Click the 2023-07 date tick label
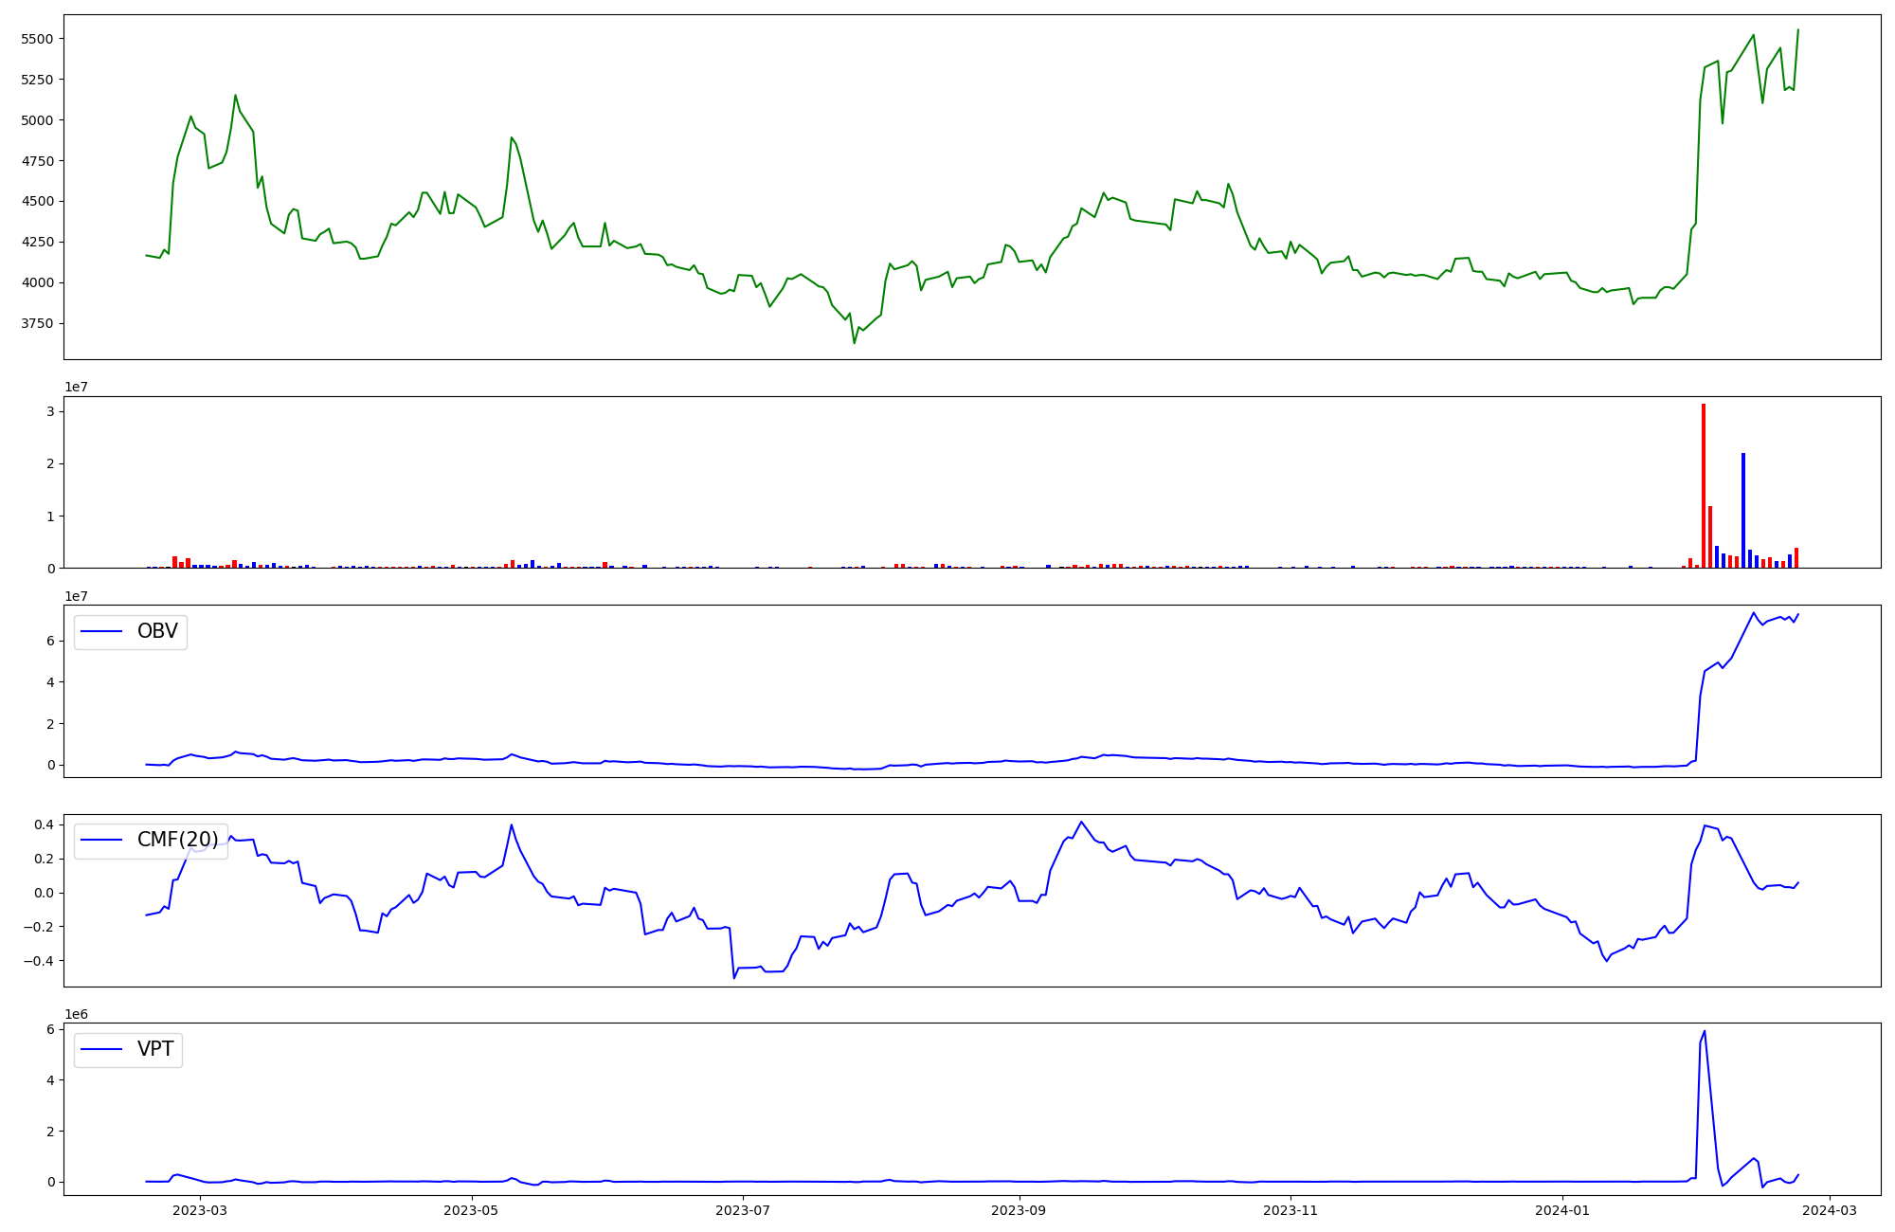Image resolution: width=1895 pixels, height=1232 pixels. click(x=743, y=1210)
